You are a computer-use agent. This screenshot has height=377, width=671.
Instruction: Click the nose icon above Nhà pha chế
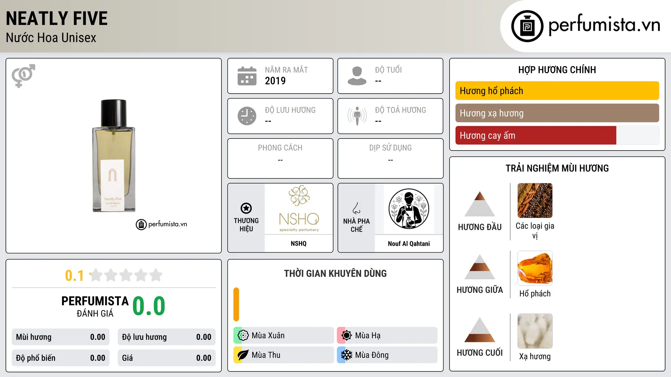coord(356,208)
